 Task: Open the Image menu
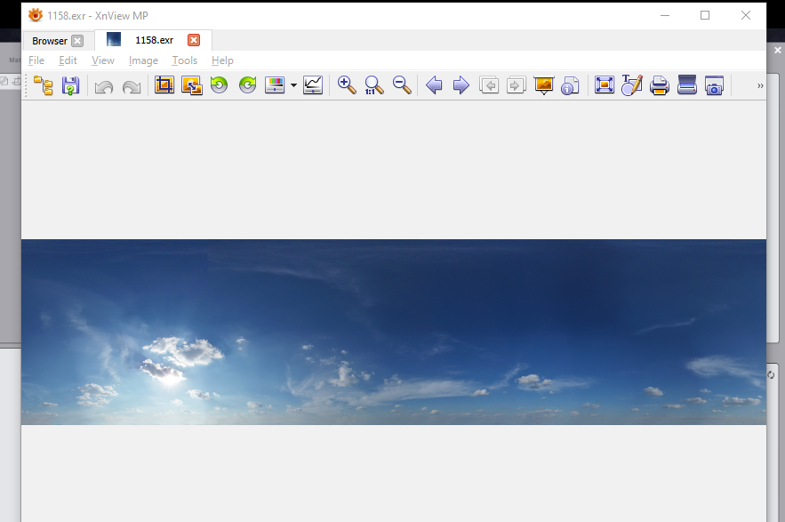(x=143, y=60)
